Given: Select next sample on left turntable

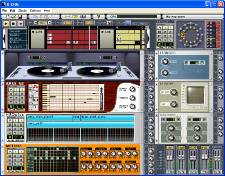Looking at the screenshot, I should coord(45,58).
